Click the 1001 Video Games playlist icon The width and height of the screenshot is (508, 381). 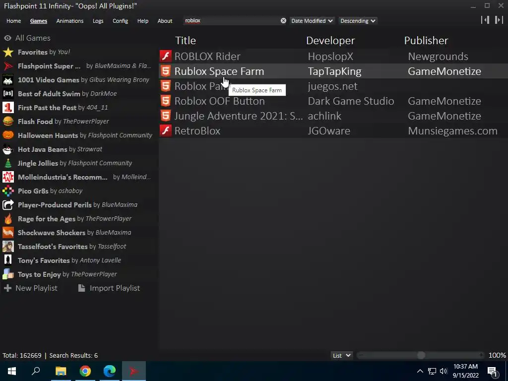(x=8, y=80)
